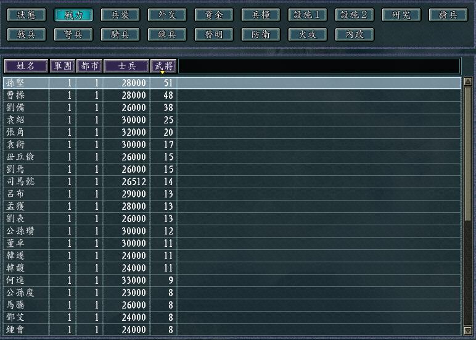
Task: Select the 槍兵 tab
Action: [448, 15]
